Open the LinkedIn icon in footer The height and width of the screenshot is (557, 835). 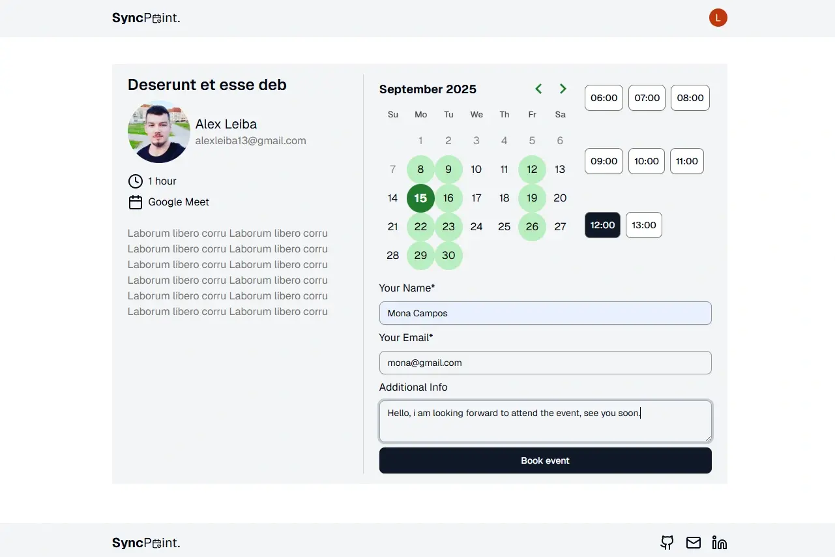point(720,543)
